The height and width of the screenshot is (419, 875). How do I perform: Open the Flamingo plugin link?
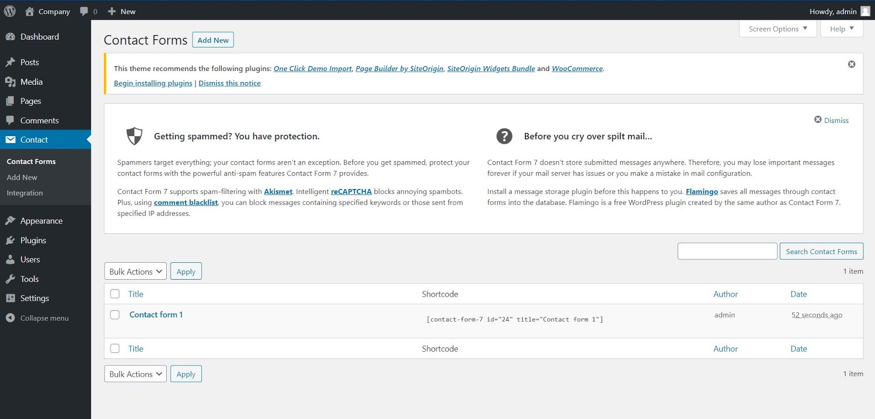pos(702,192)
